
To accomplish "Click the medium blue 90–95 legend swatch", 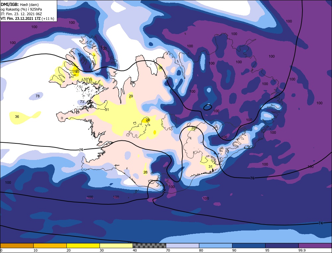I will [x=249, y=245].
